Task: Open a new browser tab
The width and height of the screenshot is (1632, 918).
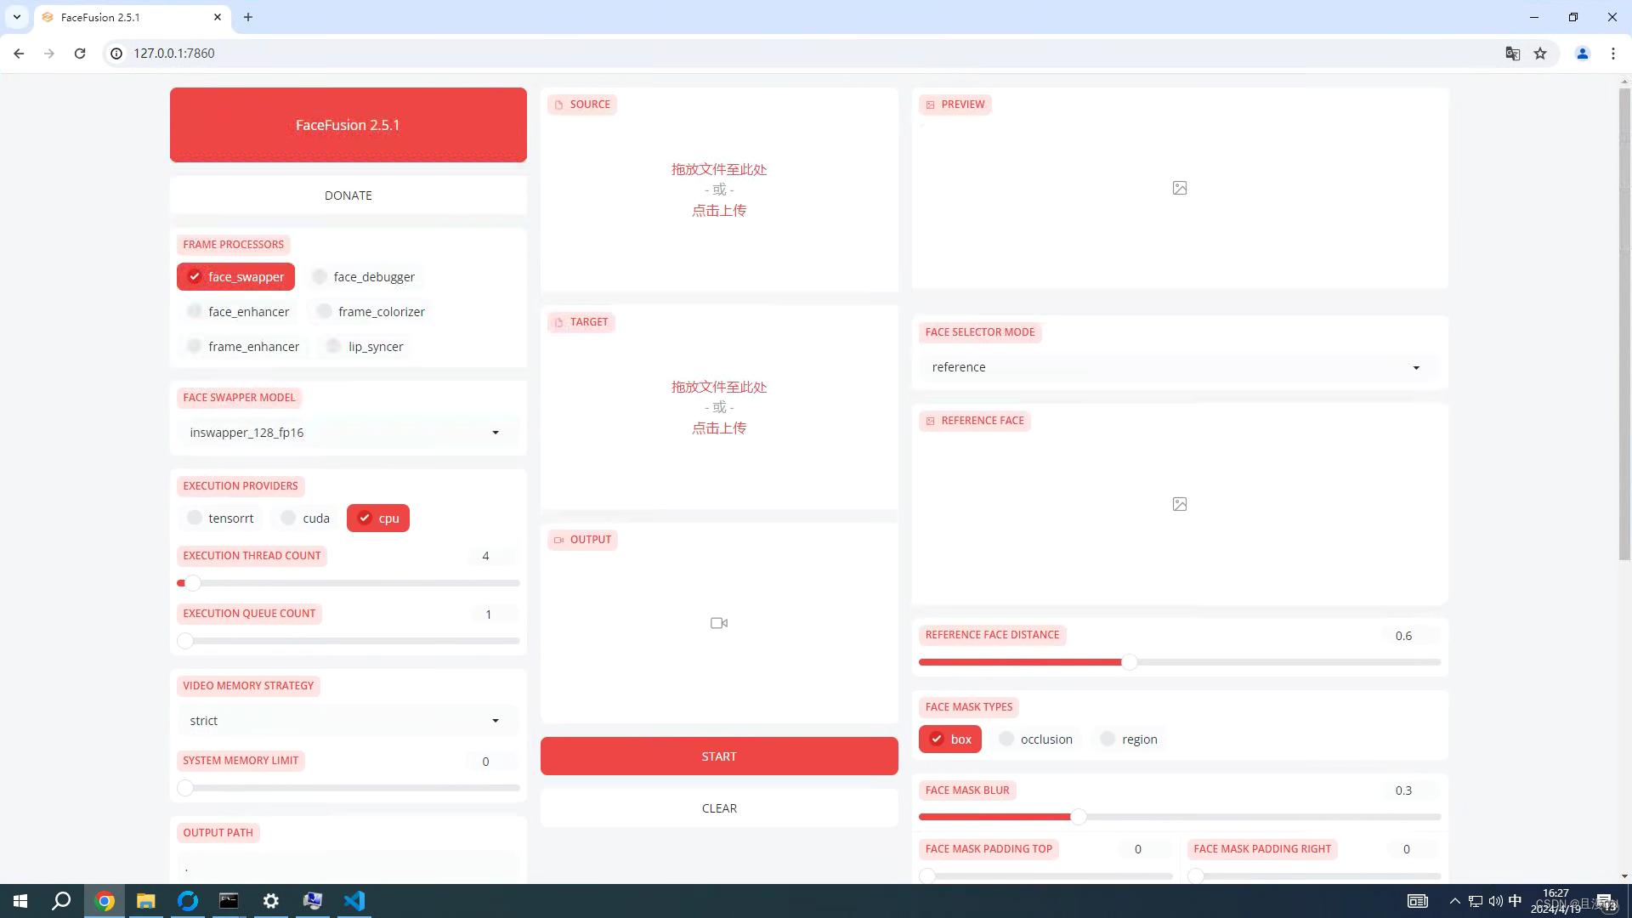Action: pyautogui.click(x=248, y=17)
